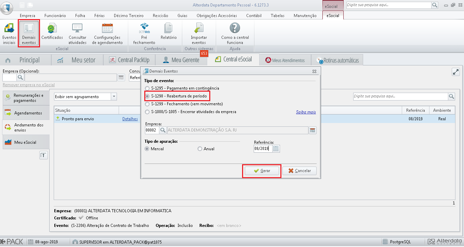This screenshot has width=464, height=247.
Task: Open Agendamentos section
Action: [26, 113]
